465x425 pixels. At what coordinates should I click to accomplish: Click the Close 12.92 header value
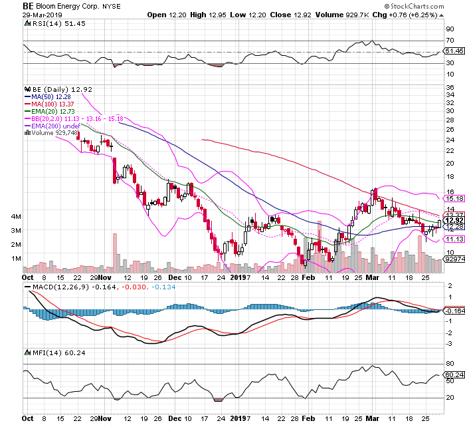coord(291,15)
